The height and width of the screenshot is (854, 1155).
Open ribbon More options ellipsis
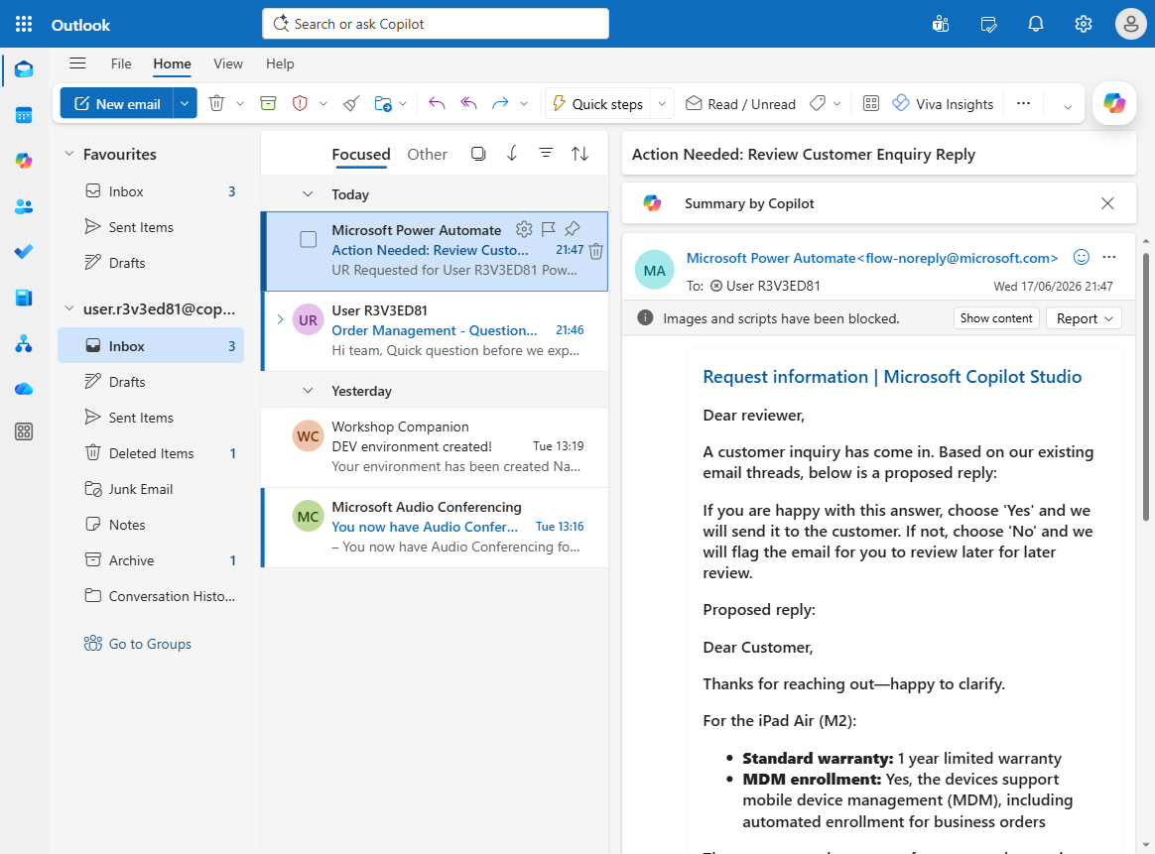coord(1023,104)
